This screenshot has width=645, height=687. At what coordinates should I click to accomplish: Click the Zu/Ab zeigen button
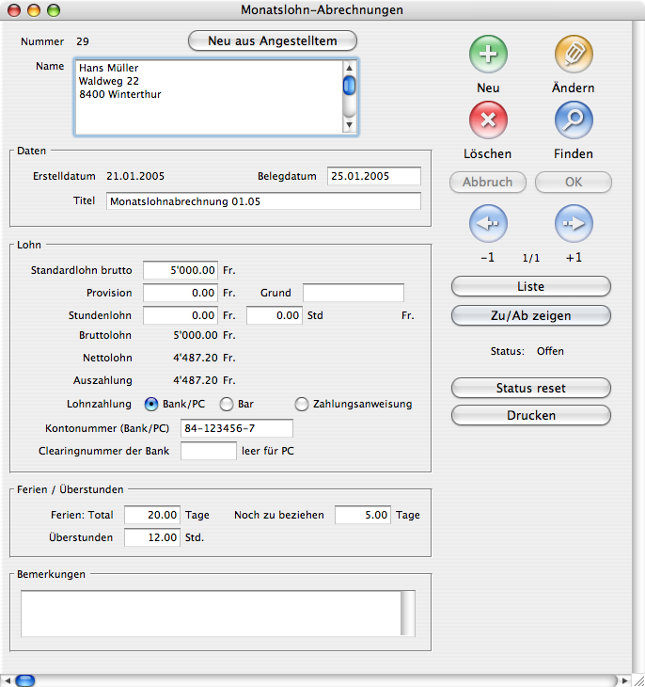[x=531, y=315]
